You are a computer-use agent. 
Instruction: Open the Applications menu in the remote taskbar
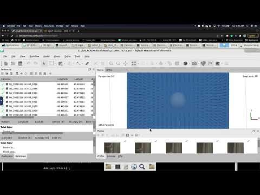click(10, 45)
